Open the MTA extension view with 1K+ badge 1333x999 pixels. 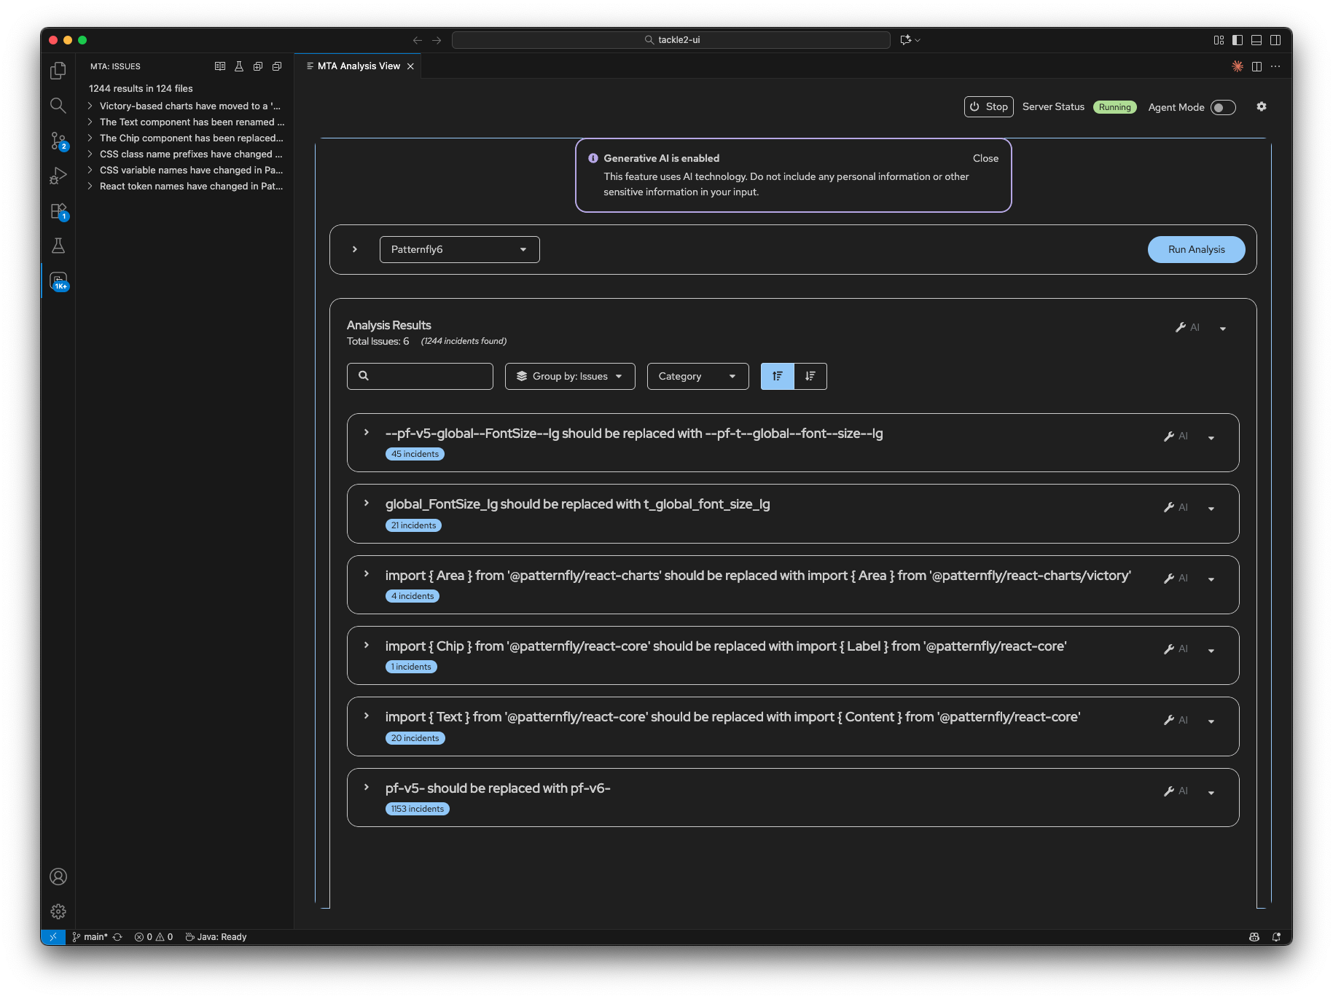click(58, 280)
